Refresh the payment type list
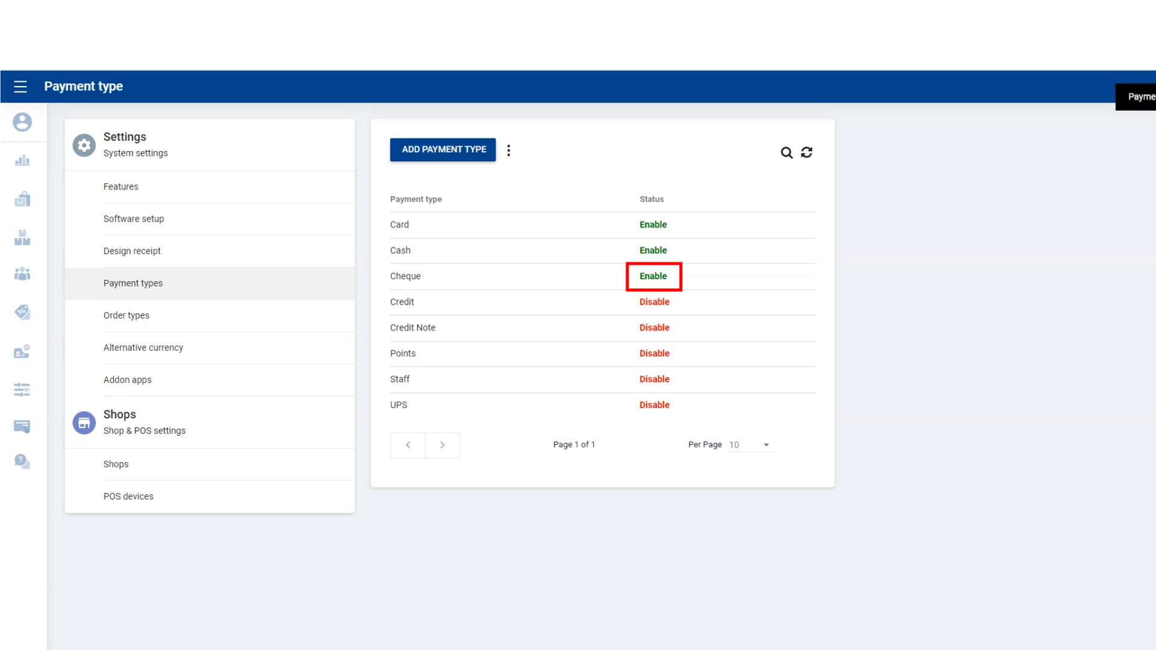The width and height of the screenshot is (1156, 650). point(807,153)
